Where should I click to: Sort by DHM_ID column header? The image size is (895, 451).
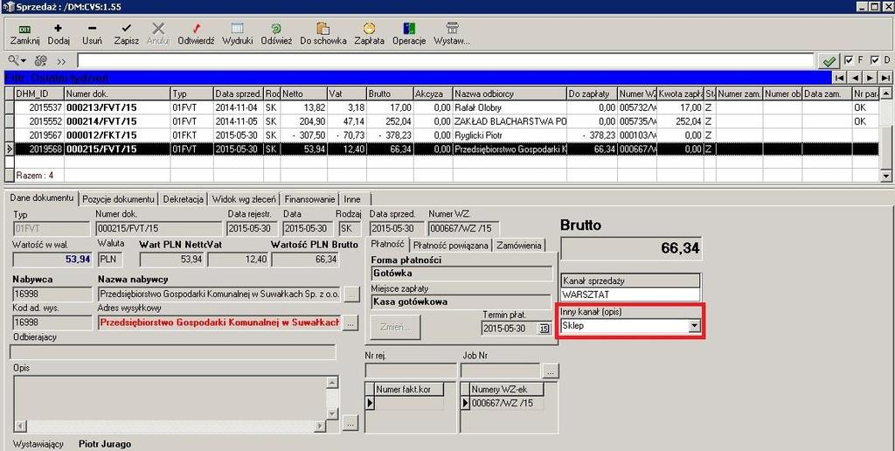[38, 93]
